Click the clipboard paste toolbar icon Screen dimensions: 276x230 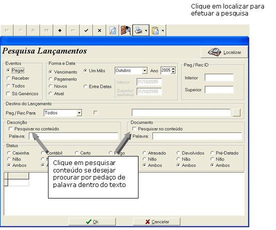pyautogui.click(x=155, y=30)
